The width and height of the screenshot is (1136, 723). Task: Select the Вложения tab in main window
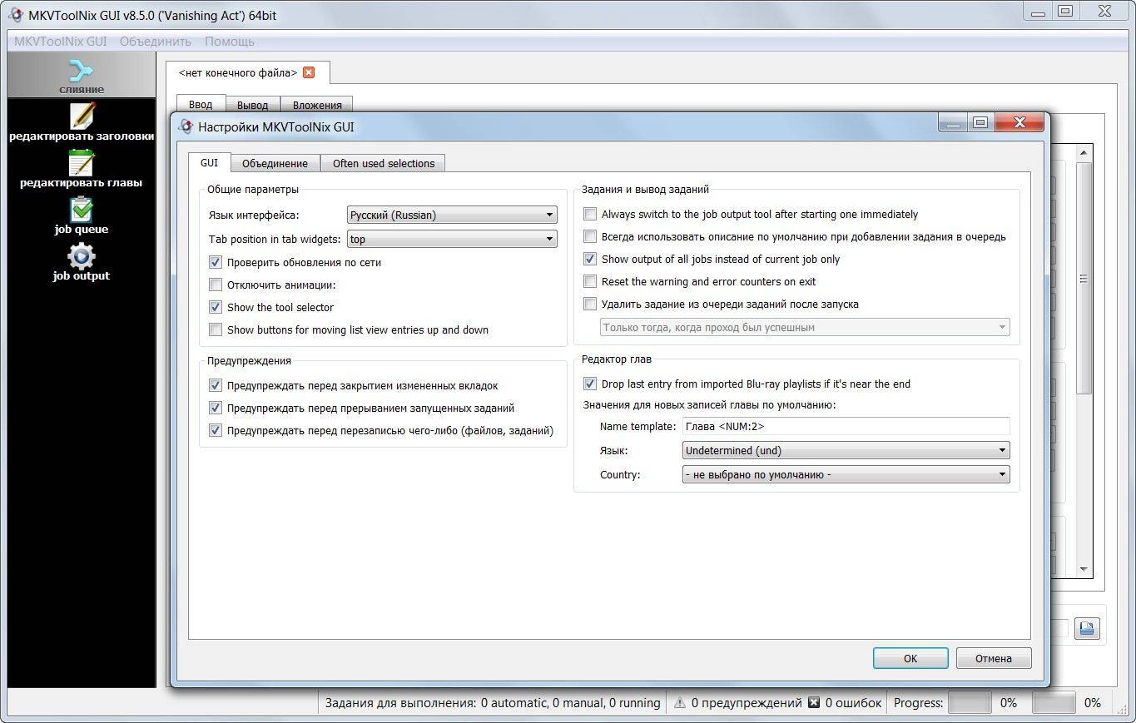(x=317, y=105)
